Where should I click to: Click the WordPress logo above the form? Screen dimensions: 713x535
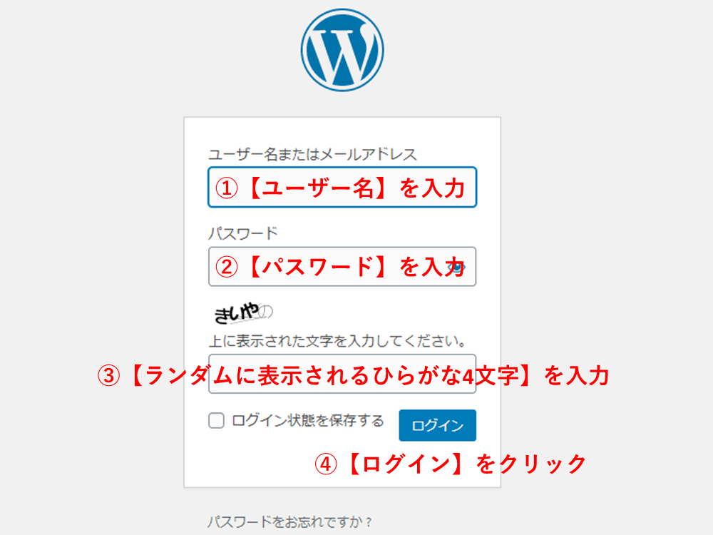point(342,50)
